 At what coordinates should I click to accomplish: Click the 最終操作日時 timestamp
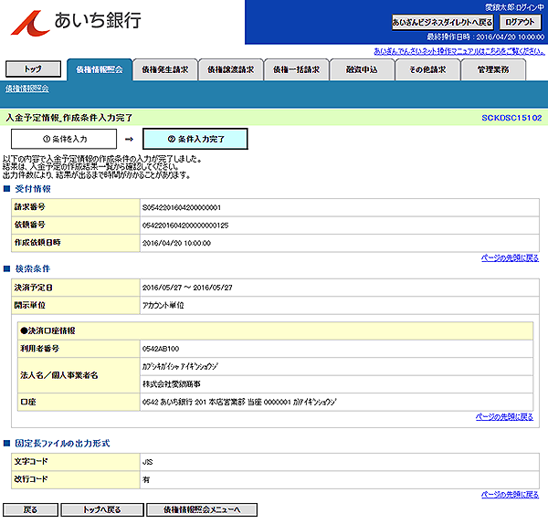coord(486,37)
